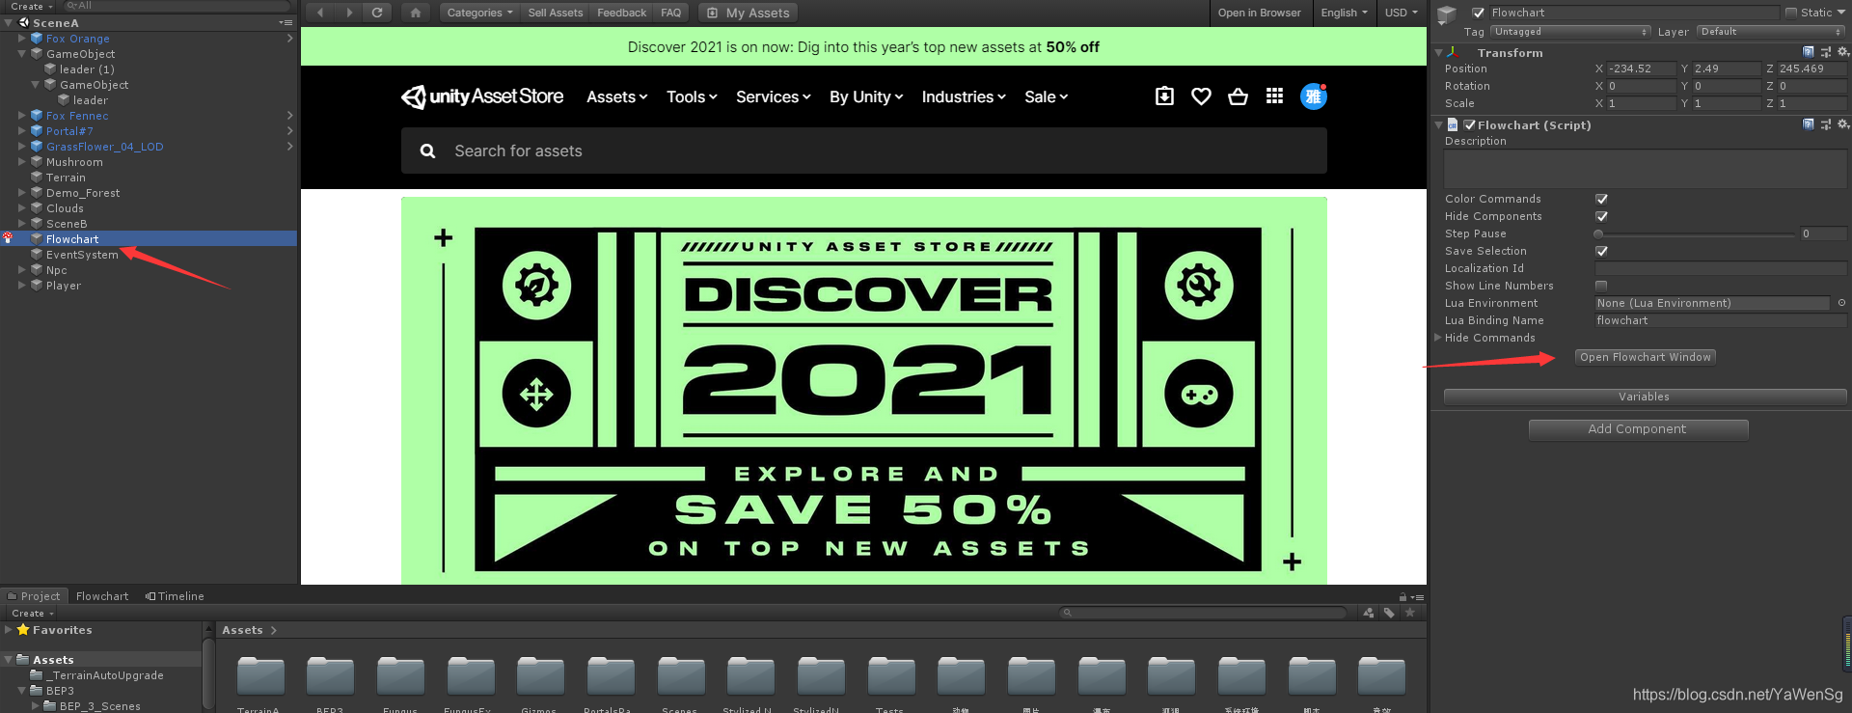The width and height of the screenshot is (1852, 713).
Task: Open the Project panel options menu icon
Action: coord(1418,597)
